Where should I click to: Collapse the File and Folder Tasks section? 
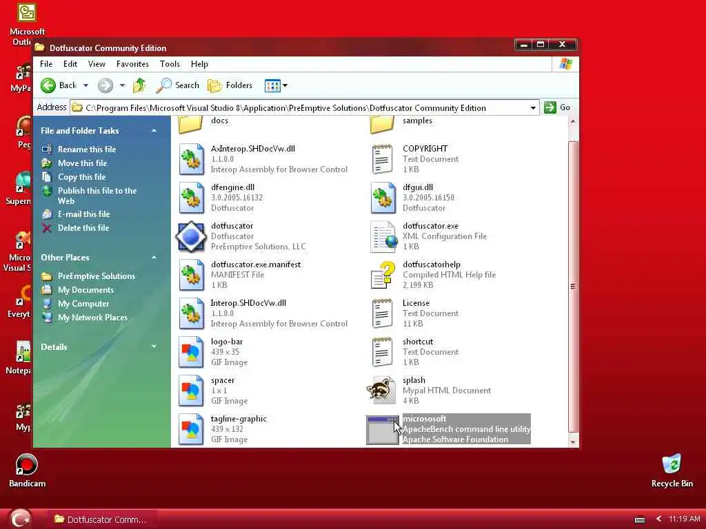pos(154,130)
